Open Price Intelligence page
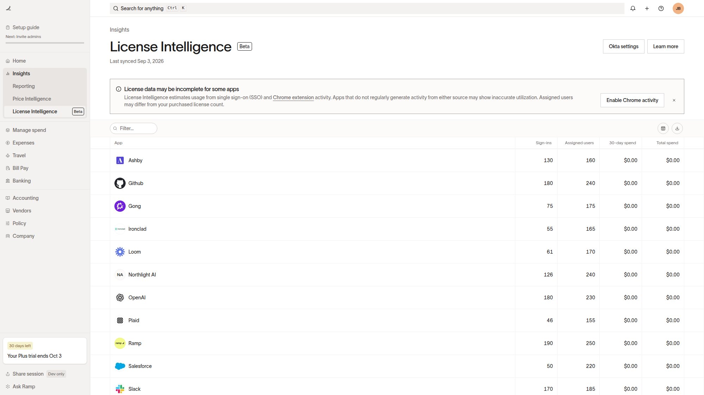This screenshot has height=395, width=704. click(45, 99)
